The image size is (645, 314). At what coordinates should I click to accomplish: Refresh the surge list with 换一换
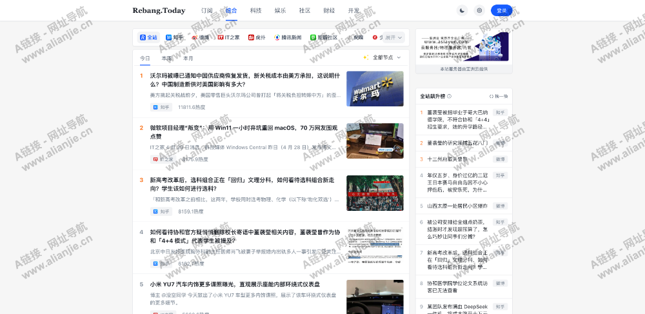tap(498, 96)
